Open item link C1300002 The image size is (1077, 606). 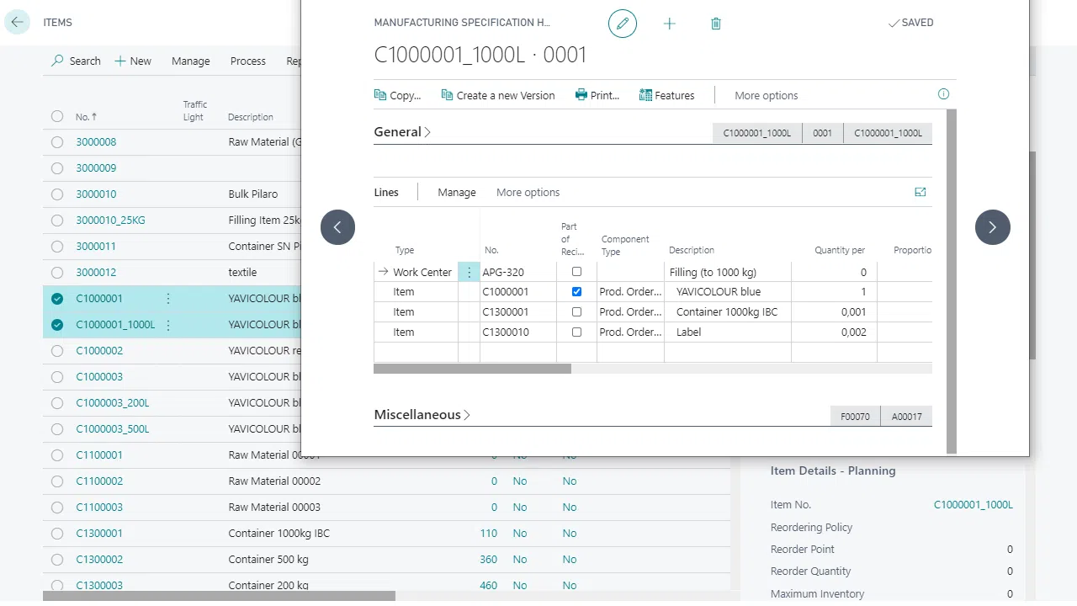[99, 560]
